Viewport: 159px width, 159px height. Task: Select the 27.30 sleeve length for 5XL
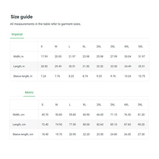[141, 134]
